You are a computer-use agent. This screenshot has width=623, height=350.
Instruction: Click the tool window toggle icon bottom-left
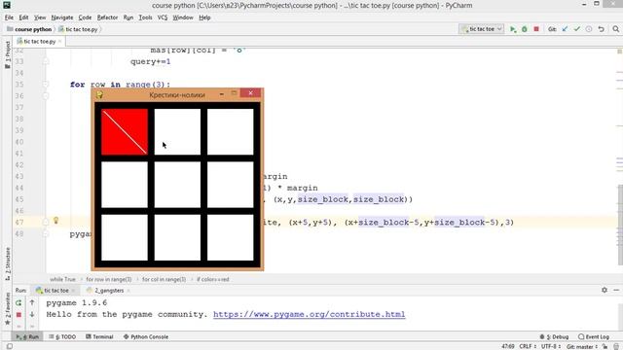coord(10,346)
